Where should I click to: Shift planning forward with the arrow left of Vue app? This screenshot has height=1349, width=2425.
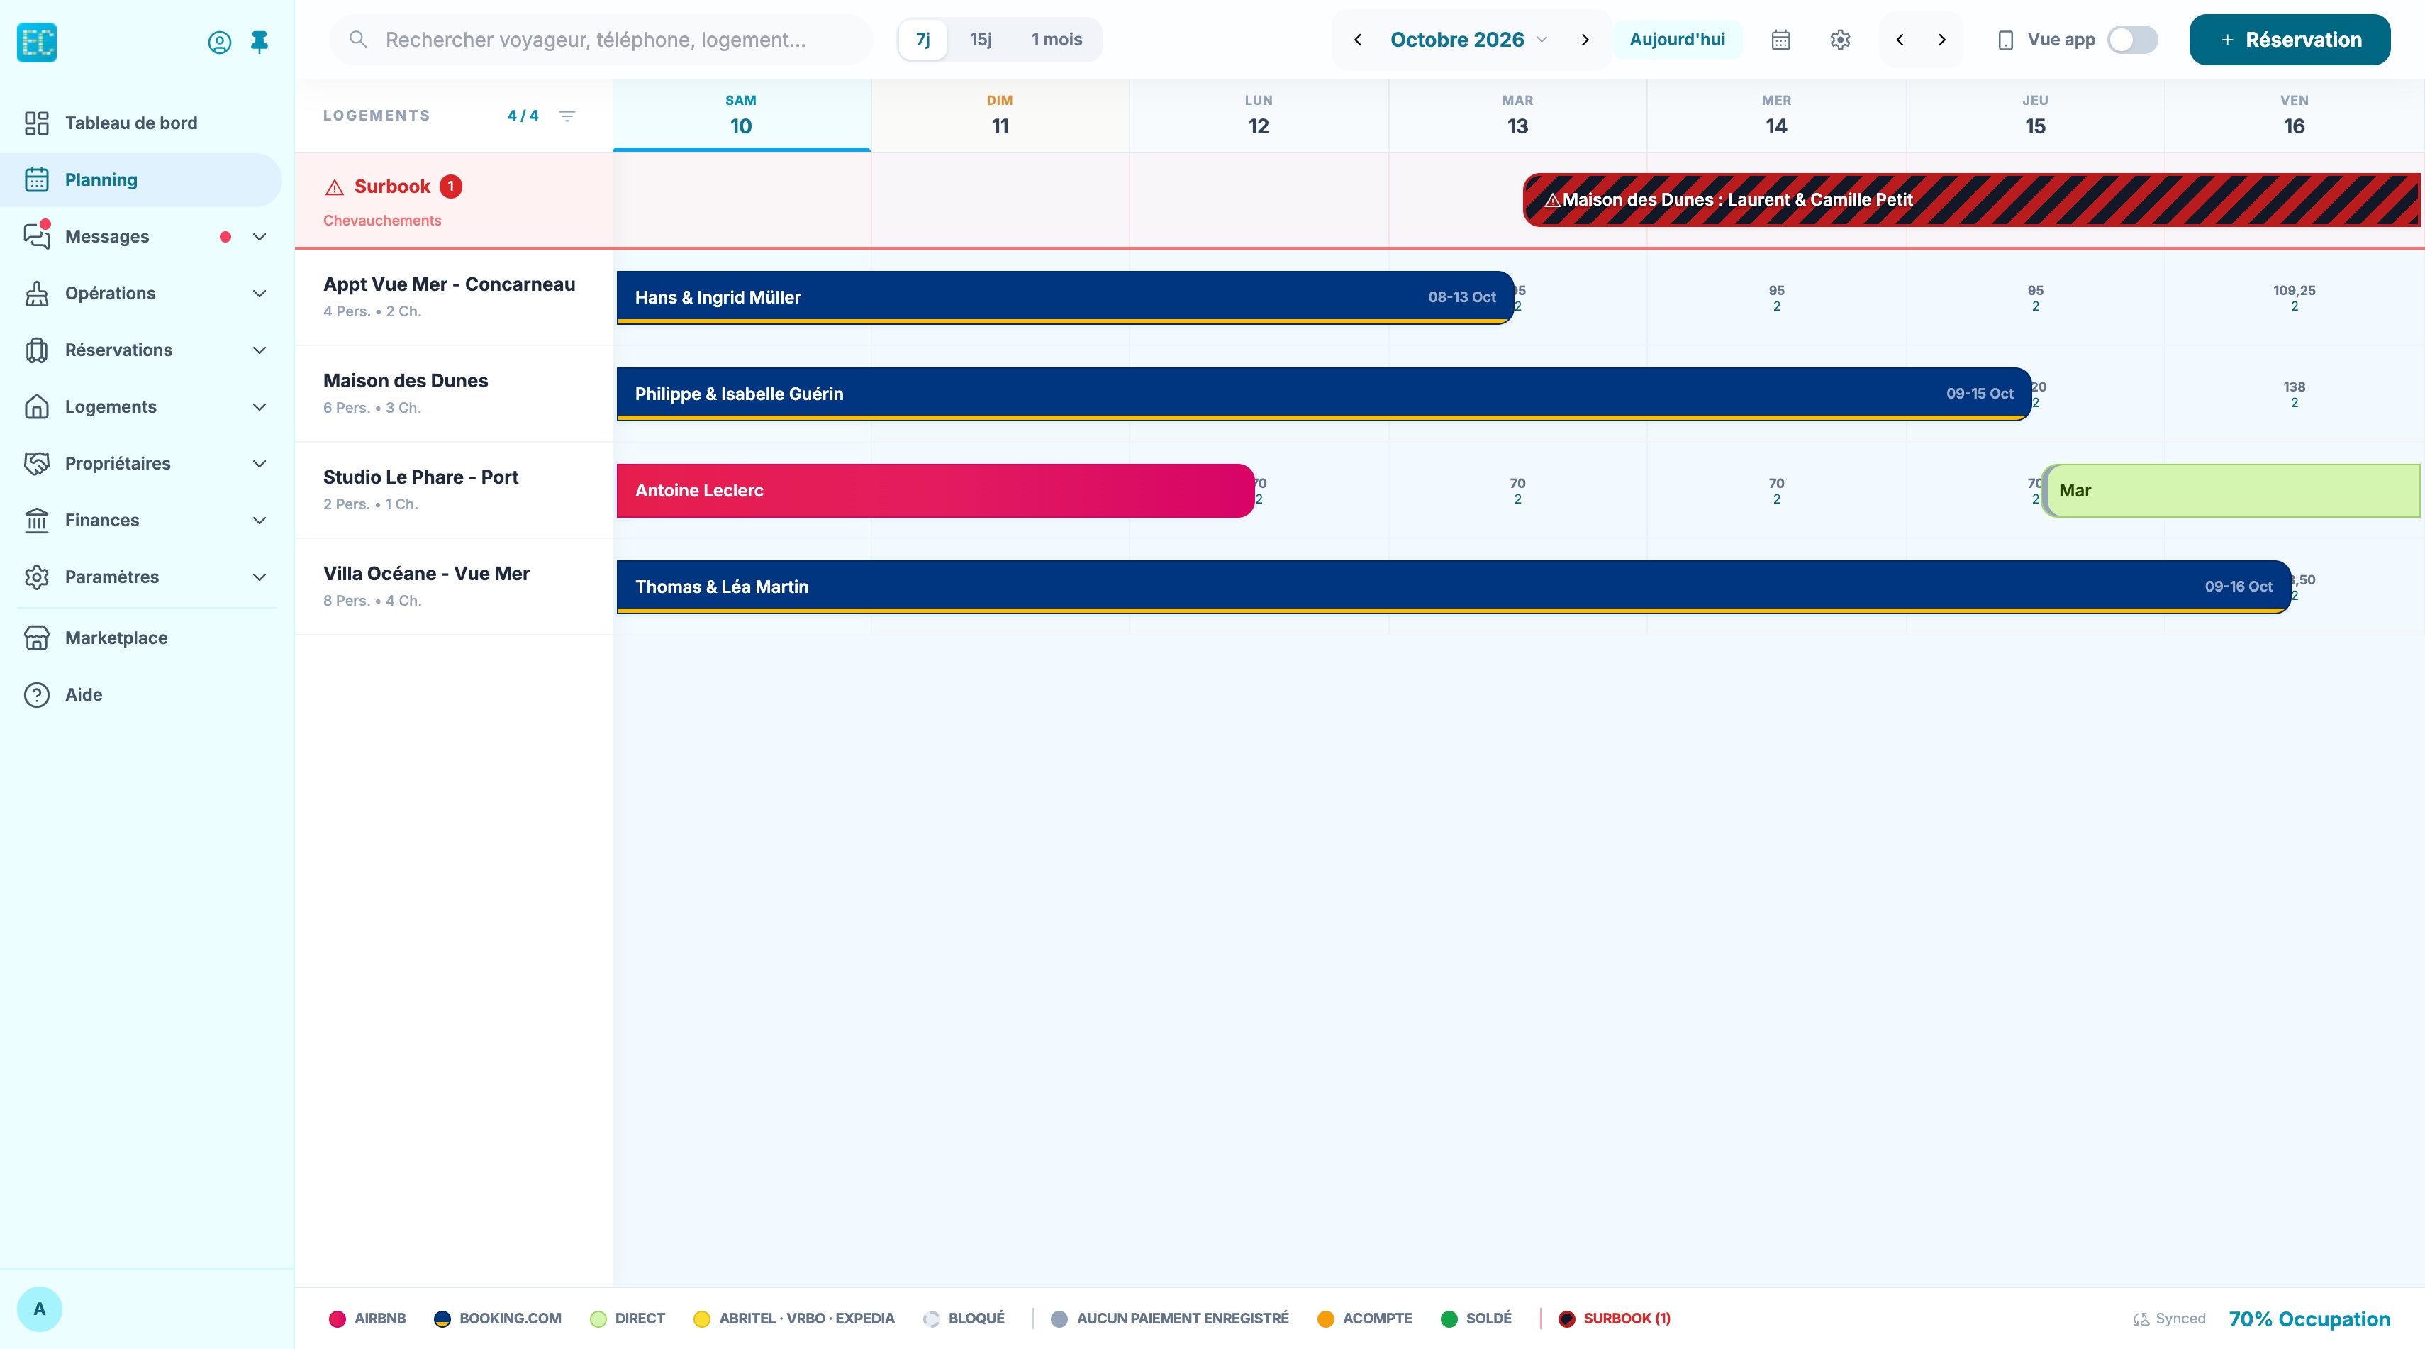[1941, 40]
